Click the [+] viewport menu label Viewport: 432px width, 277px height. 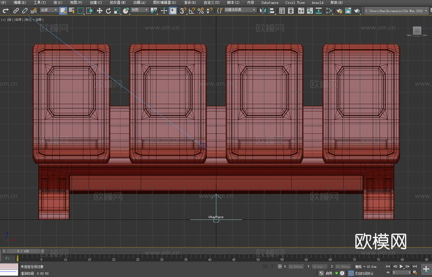pos(3,20)
